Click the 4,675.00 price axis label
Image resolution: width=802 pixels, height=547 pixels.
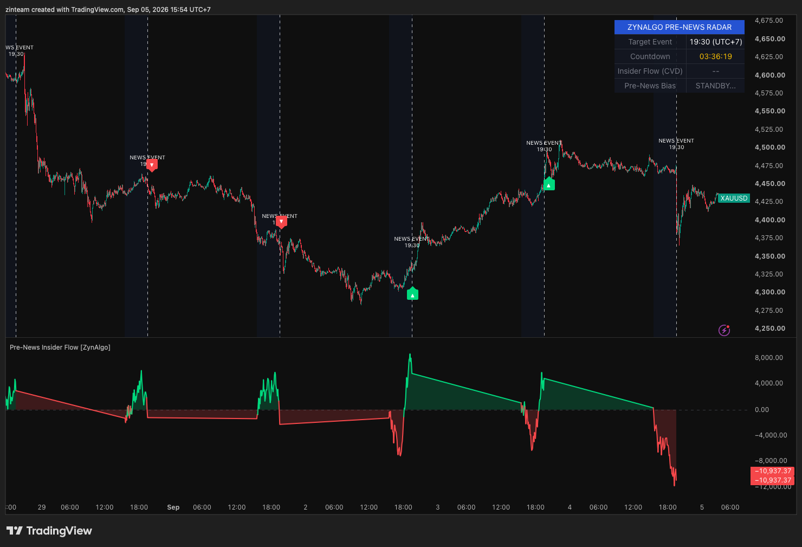click(769, 21)
